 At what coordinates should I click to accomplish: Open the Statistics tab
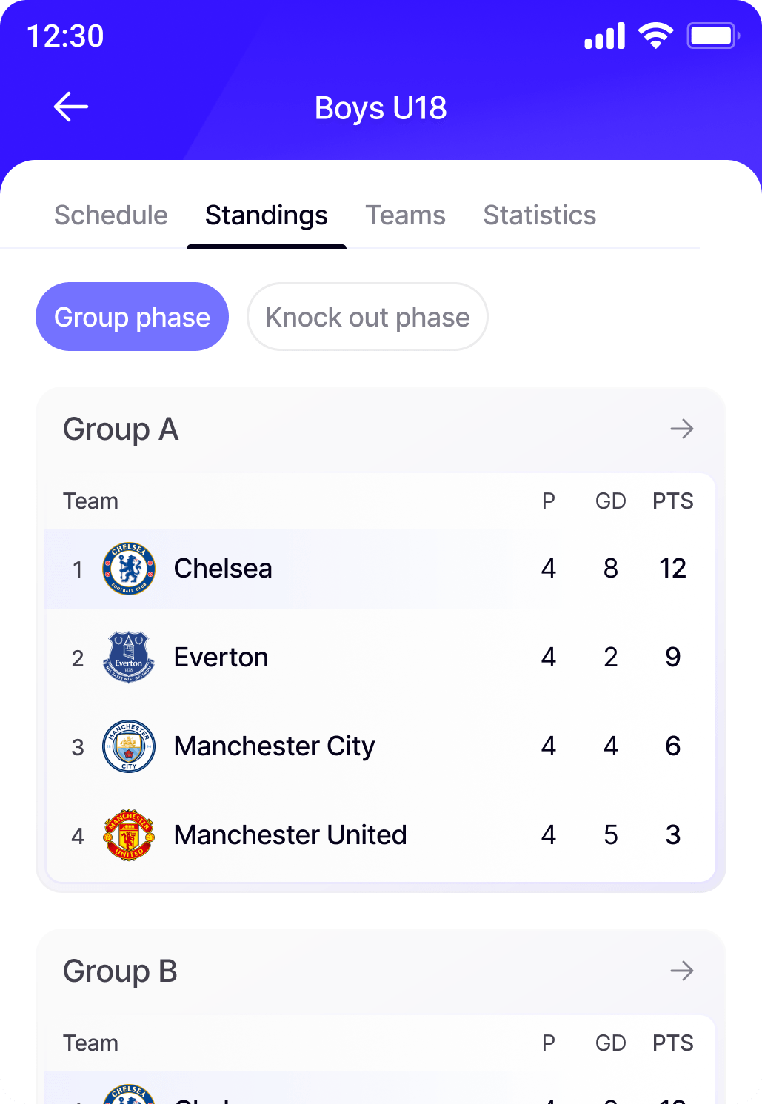(x=539, y=215)
